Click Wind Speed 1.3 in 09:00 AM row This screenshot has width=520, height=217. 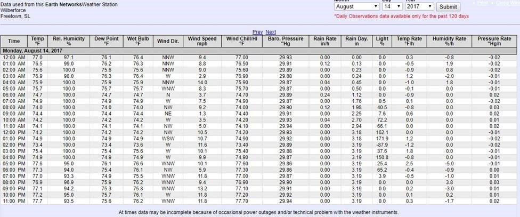(202, 114)
